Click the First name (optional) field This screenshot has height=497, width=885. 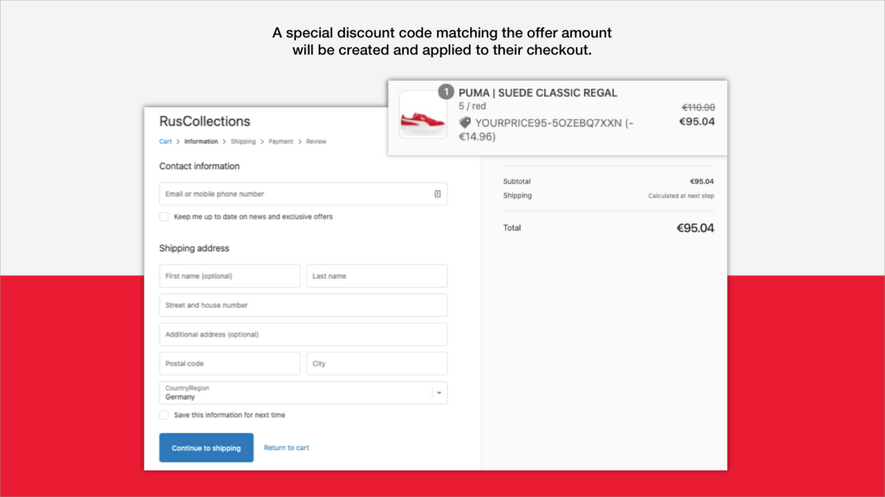[x=230, y=275]
